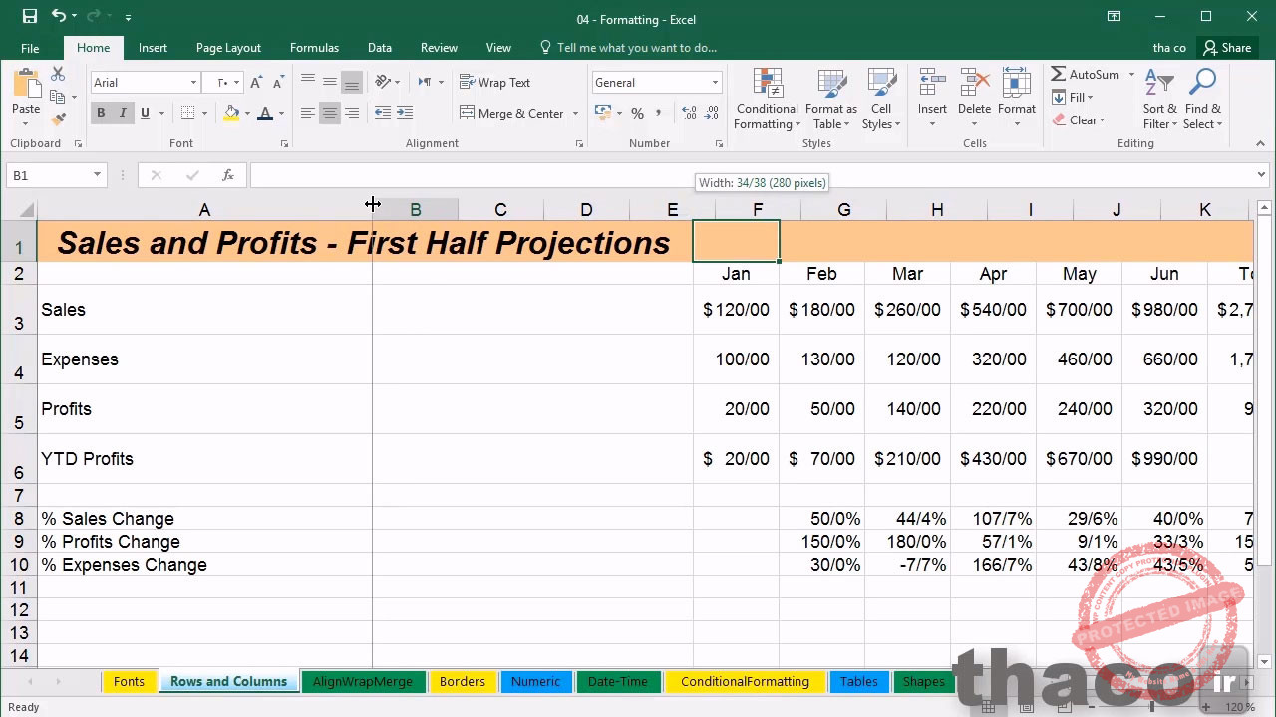Increase the cell indent
This screenshot has width=1276, height=717.
404,113
